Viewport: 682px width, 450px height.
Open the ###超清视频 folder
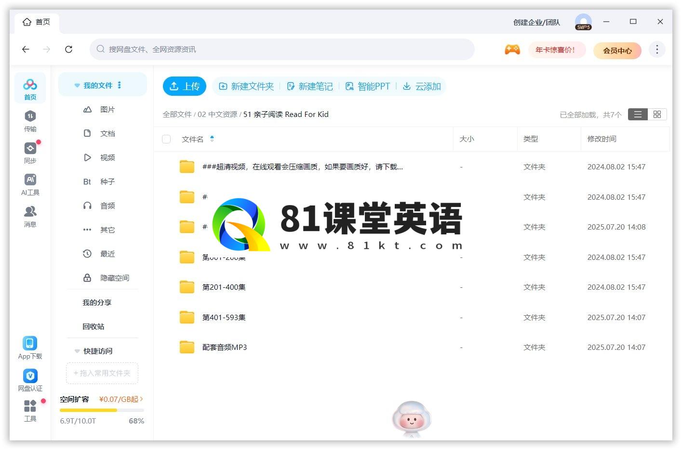point(303,167)
